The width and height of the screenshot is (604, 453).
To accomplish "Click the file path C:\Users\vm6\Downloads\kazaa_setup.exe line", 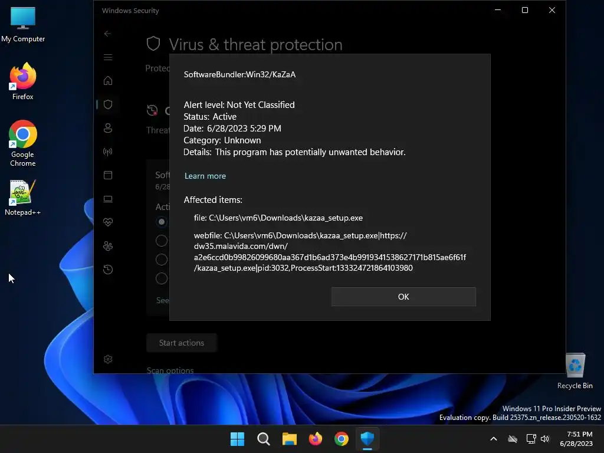I will click(278, 218).
